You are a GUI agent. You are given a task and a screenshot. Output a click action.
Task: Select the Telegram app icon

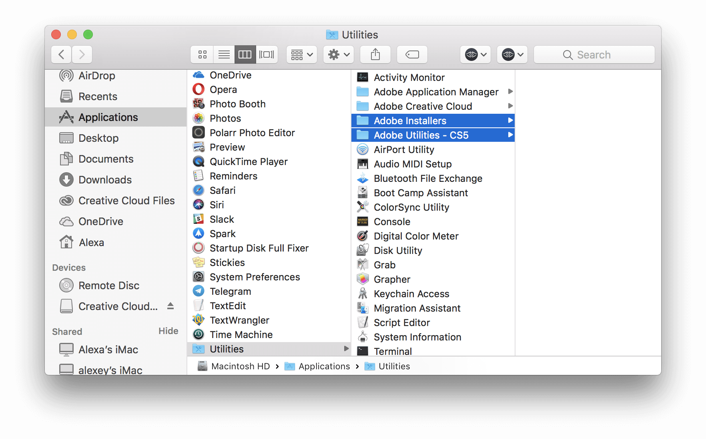(x=199, y=291)
